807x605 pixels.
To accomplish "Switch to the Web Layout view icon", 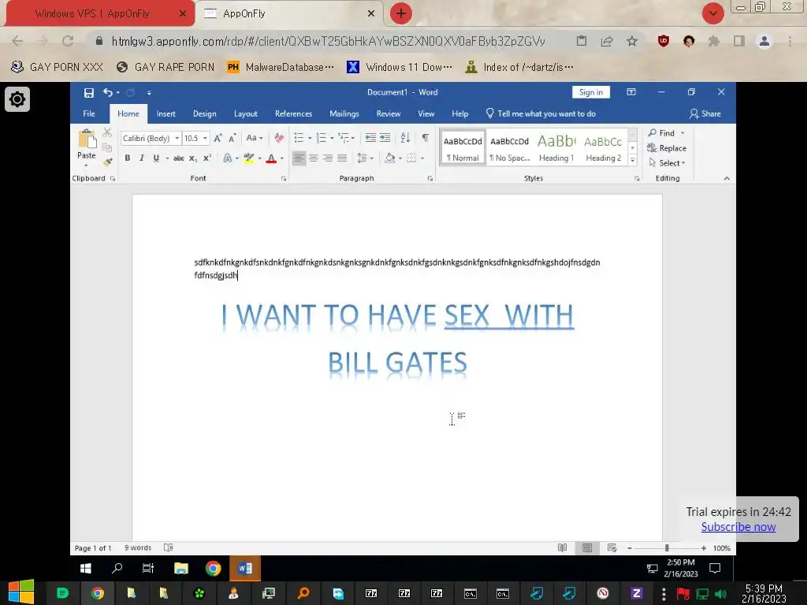I will [x=612, y=548].
